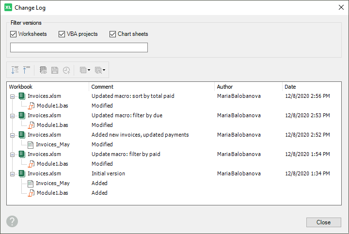Screen dimensions: 349x234
Task: Collapse the Invoices.xlsm 1:54 PM version node
Action: coord(13,155)
